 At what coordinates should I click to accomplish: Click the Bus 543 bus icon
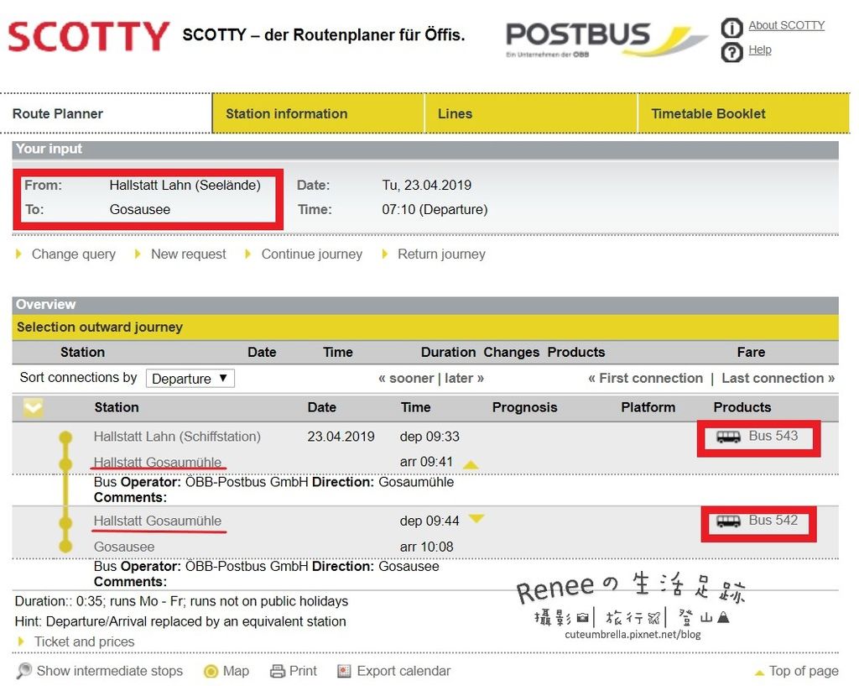pos(728,437)
